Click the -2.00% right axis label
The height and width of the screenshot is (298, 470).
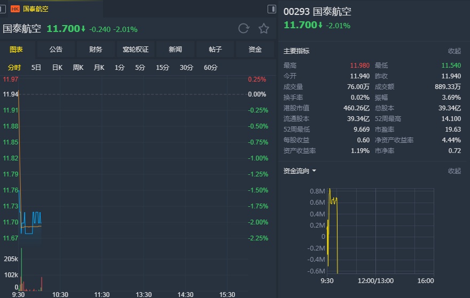(258, 222)
